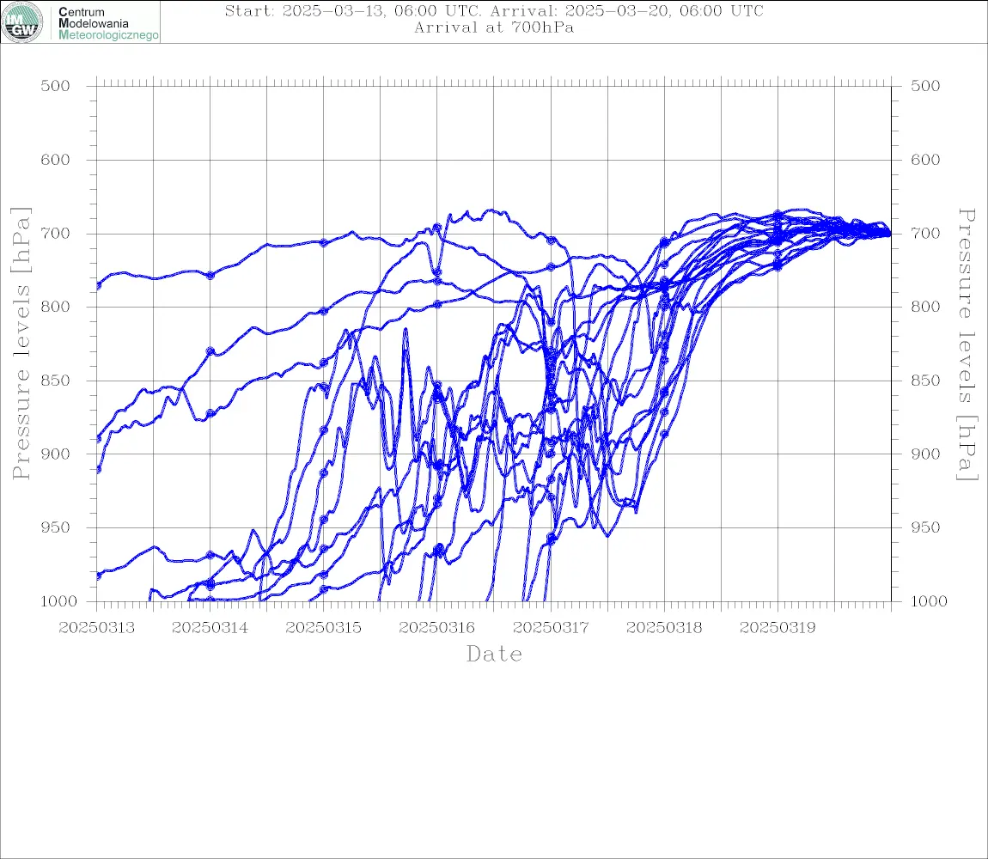Image resolution: width=988 pixels, height=859 pixels.
Task: Select date label 20250316
Action: [436, 628]
